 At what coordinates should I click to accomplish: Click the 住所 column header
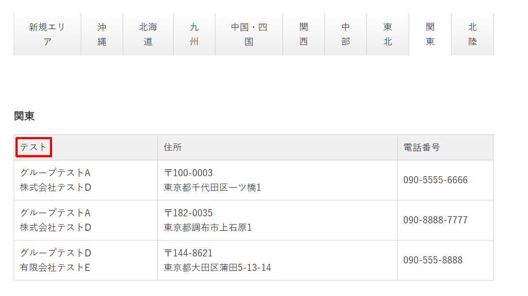click(173, 147)
